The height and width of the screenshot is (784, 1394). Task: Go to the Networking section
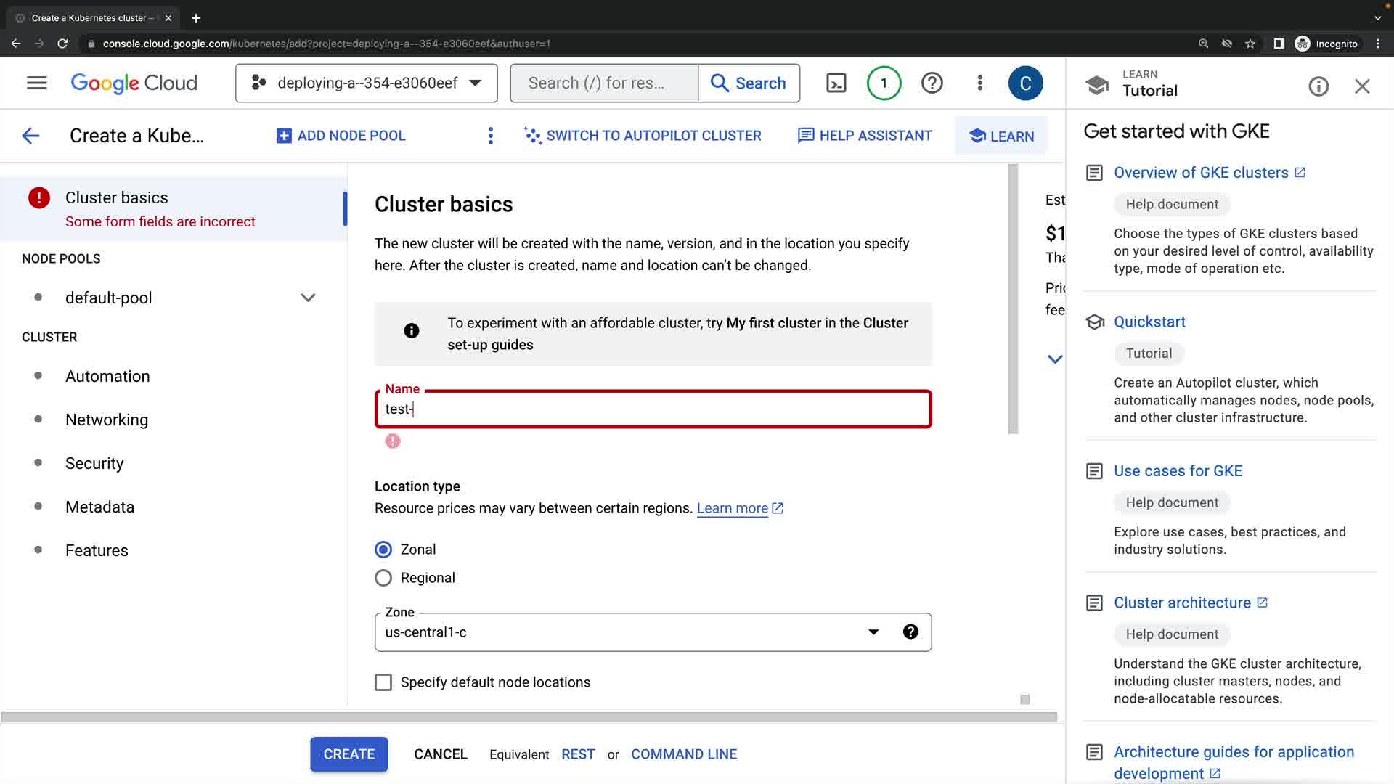(107, 420)
